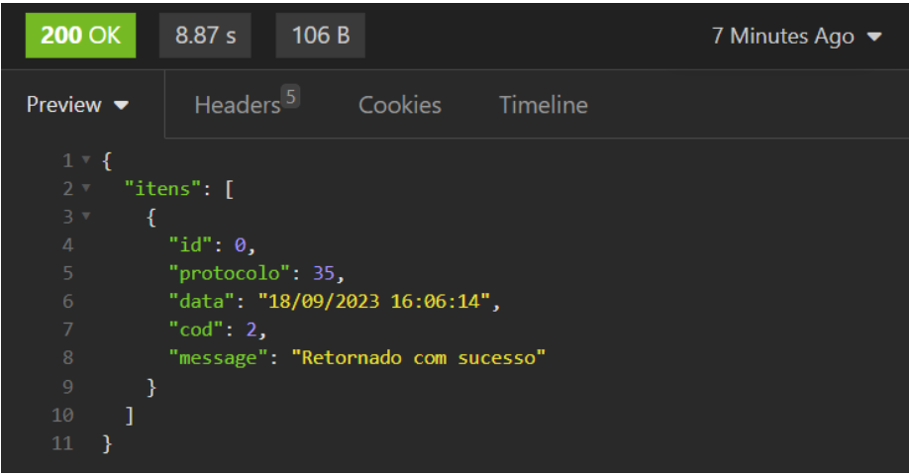Click the "protocolo" key on line 5
Viewport: 909px width, 475px height.
click(x=229, y=273)
